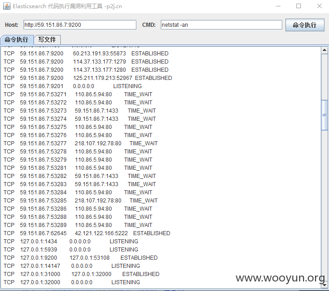Click the Host URL input field
Screen dimensions: 329x291
pyautogui.click(x=80, y=25)
